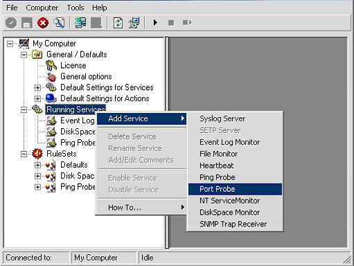Select the RuleSets tree label
The width and height of the screenshot is (354, 266).
(62, 154)
